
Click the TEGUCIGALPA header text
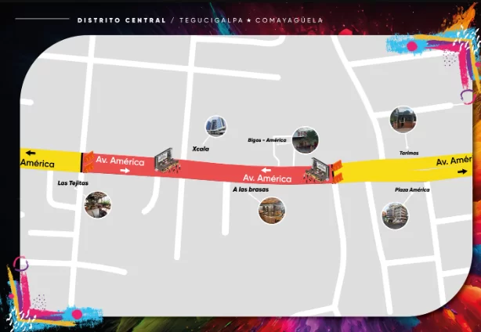(x=211, y=20)
